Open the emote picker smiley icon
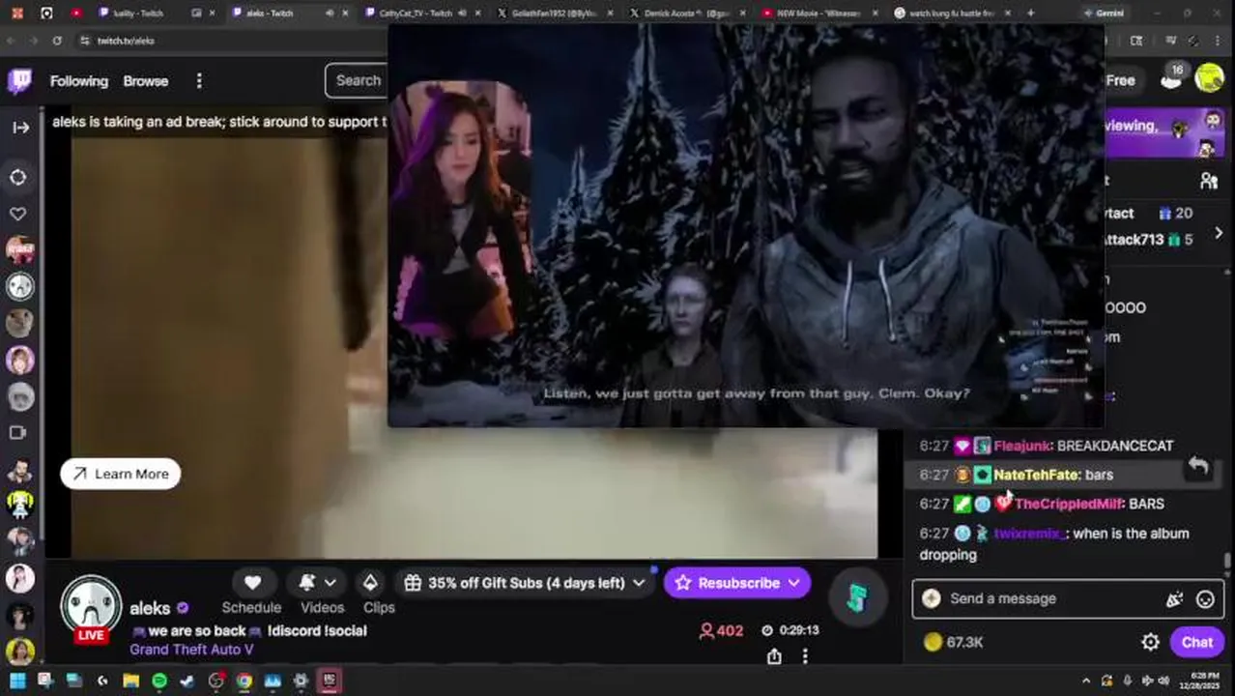This screenshot has width=1235, height=696. click(x=1205, y=599)
